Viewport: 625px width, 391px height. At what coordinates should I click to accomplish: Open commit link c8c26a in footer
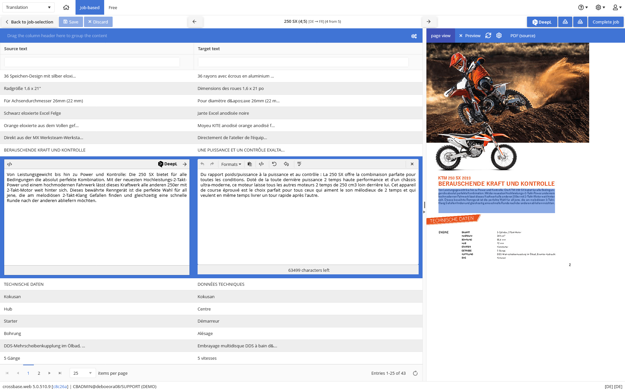[x=60, y=386]
